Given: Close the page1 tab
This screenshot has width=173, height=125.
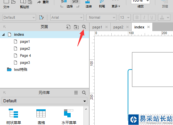Looking at the screenshot, I should coord(106,27).
